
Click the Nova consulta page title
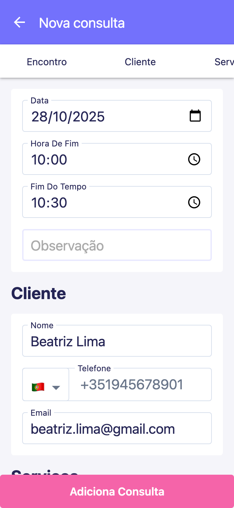82,23
